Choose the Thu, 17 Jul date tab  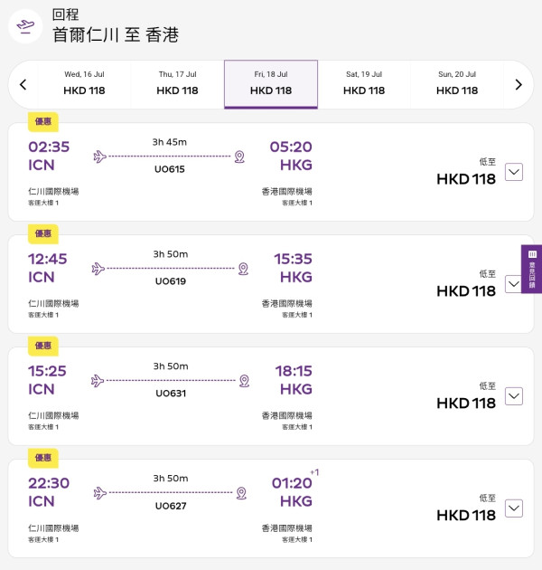click(x=177, y=83)
